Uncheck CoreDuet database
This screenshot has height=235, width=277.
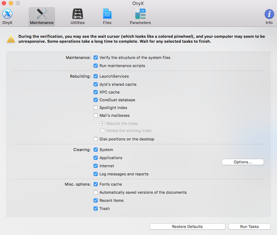click(x=96, y=100)
